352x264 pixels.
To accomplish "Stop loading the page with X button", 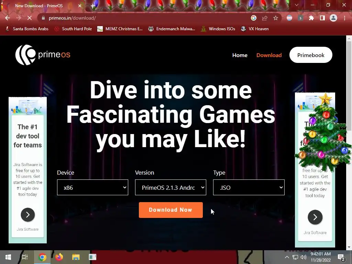I will pos(30,18).
